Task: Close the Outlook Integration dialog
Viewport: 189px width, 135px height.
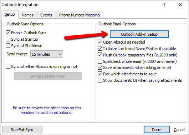Action: coord(180,5)
